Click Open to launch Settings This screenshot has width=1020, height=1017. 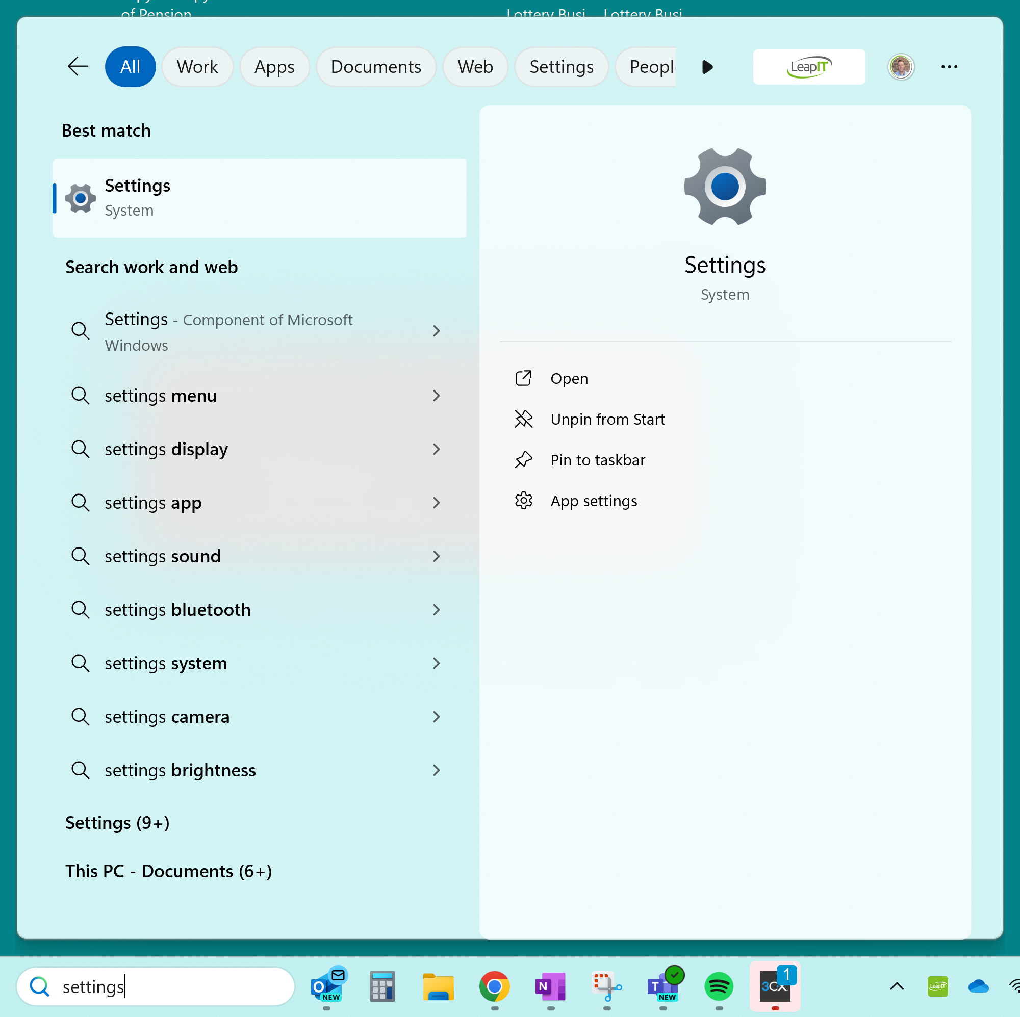[569, 378]
